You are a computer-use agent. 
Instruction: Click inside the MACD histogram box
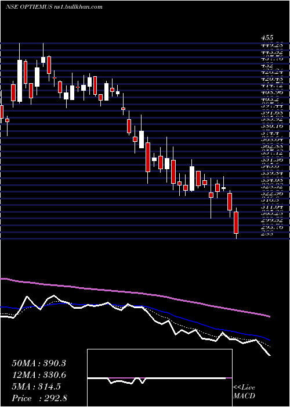159,378
